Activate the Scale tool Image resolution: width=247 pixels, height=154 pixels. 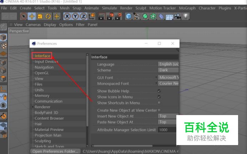[x=40, y=16]
